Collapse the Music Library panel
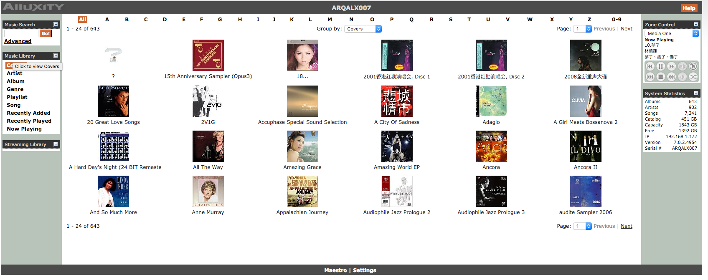Screen dimensions: 708x280 (56, 56)
